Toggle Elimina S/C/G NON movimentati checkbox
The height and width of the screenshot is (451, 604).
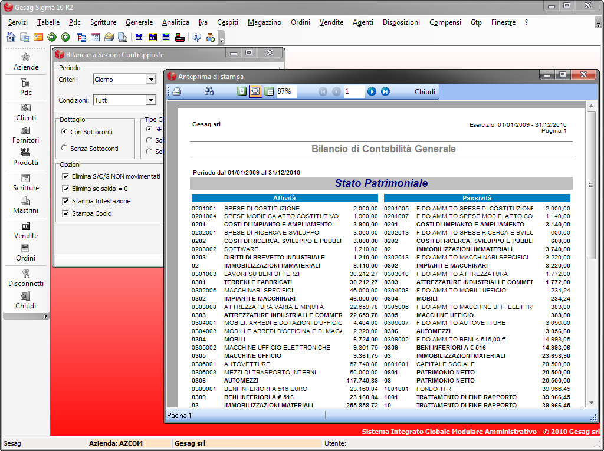(x=65, y=176)
